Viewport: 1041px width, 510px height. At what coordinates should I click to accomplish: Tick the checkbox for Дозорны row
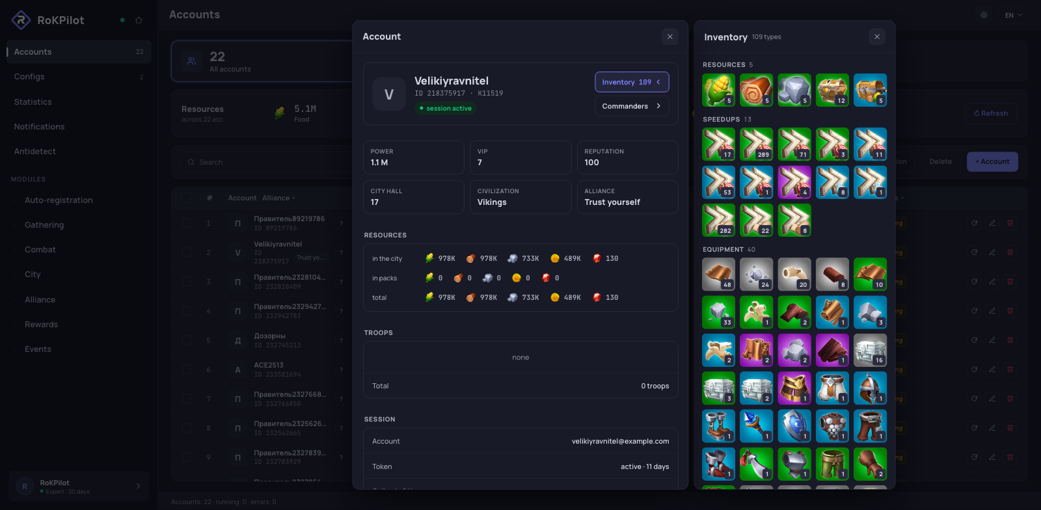click(187, 340)
